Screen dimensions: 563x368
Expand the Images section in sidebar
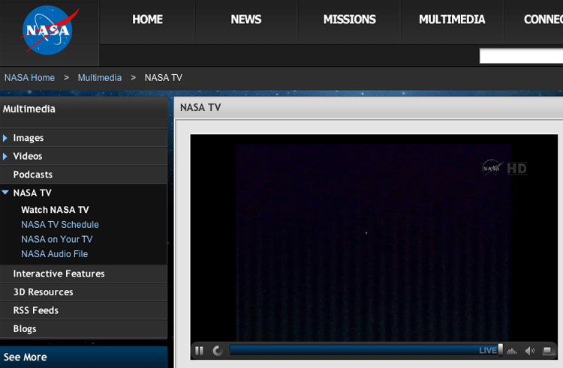point(29,138)
